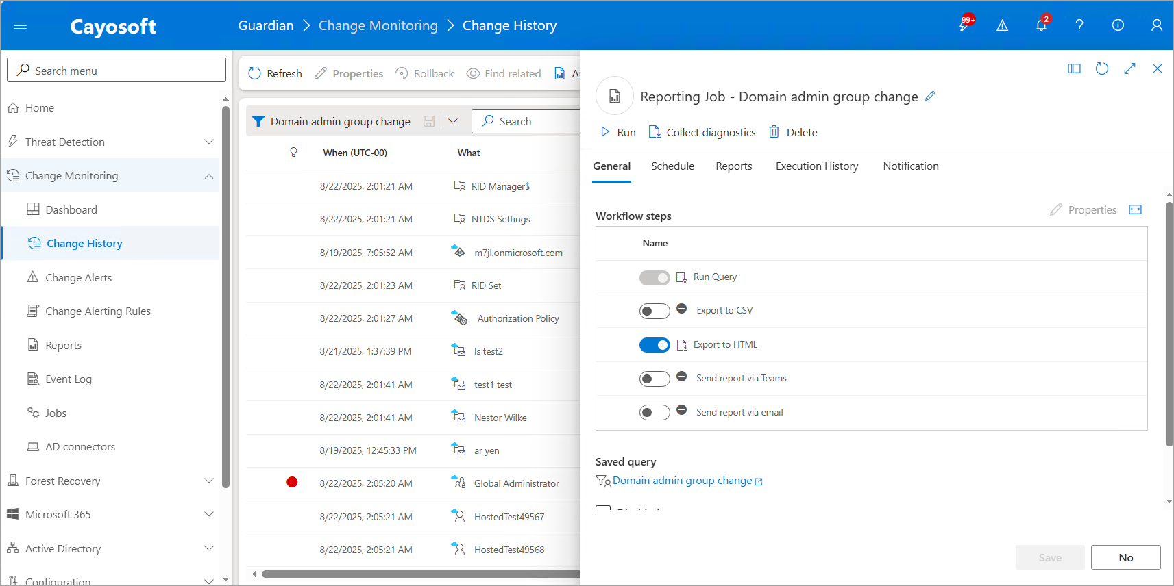Toggle the side panel layout icon
Viewport: 1174px width, 586px height.
click(x=1074, y=68)
